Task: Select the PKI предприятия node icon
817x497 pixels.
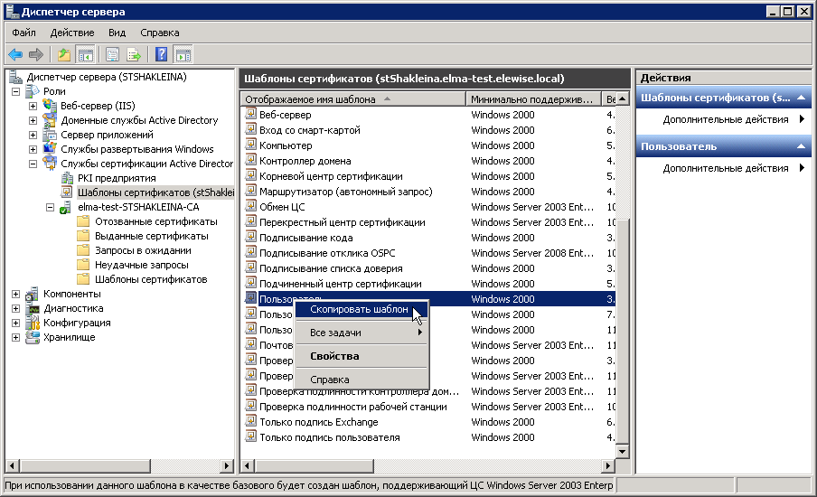Action: click(x=68, y=178)
